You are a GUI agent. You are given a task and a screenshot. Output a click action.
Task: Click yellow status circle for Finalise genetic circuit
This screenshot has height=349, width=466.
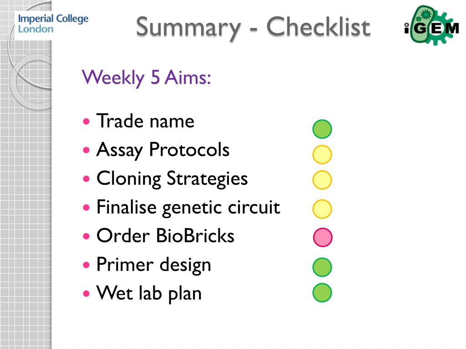pyautogui.click(x=322, y=209)
